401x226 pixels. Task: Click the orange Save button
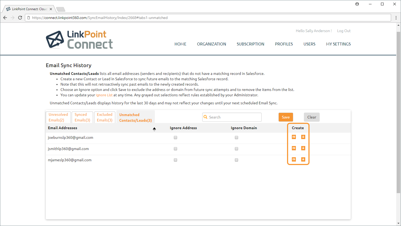(286, 117)
